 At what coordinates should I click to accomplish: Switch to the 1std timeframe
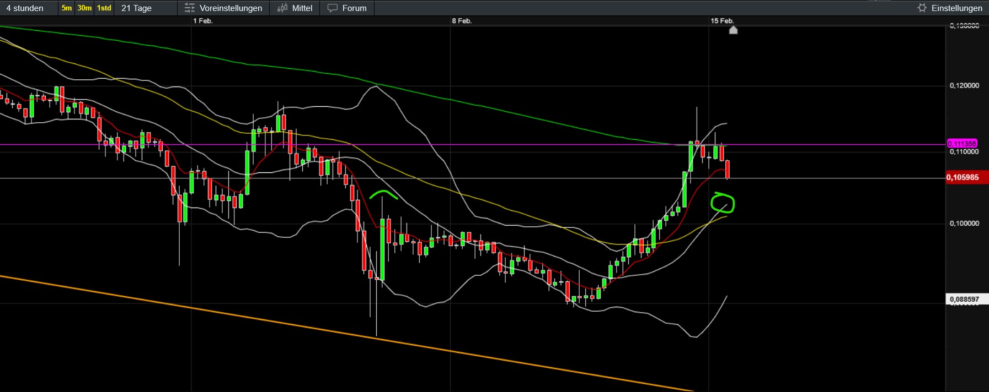coord(104,8)
